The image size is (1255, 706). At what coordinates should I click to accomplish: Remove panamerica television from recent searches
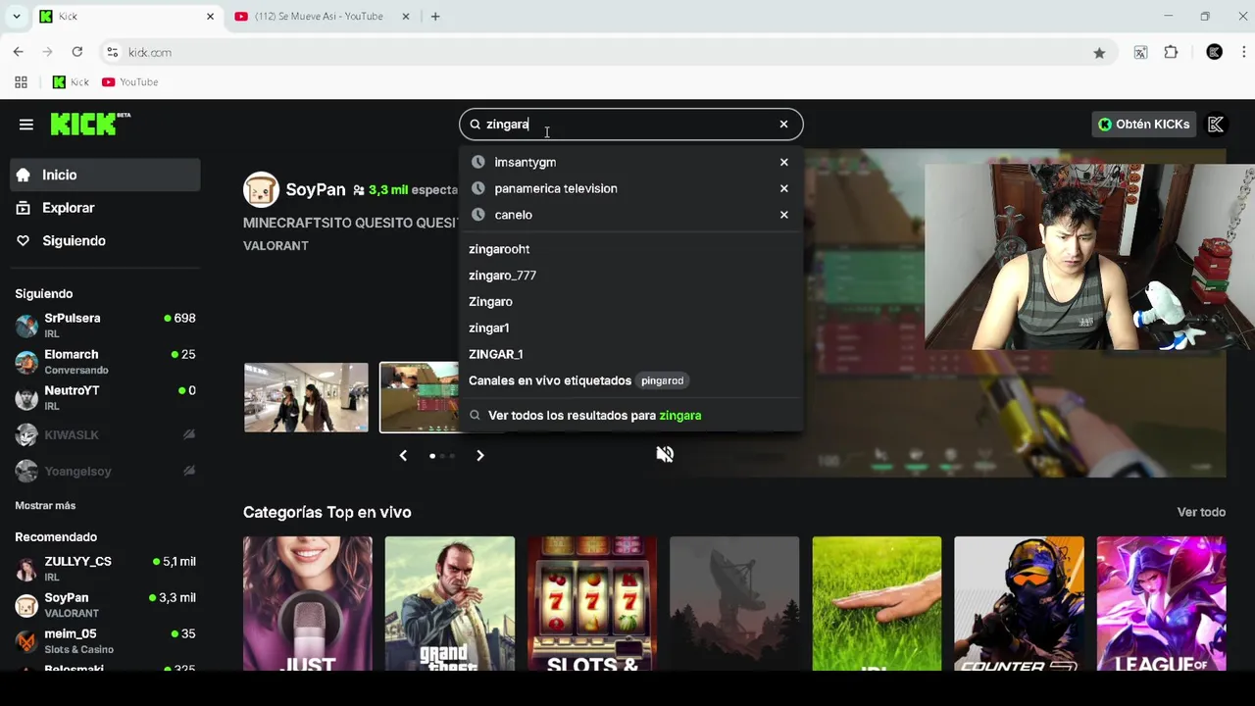(783, 188)
